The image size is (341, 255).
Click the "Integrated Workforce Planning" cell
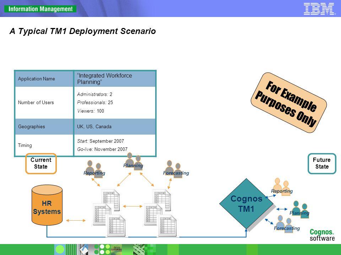[x=115, y=79]
